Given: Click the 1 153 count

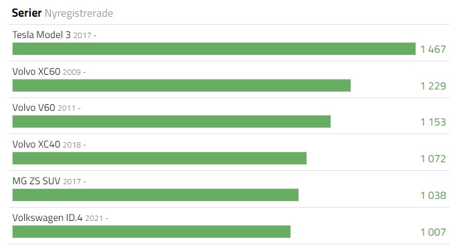Looking at the screenshot, I should coord(433,122).
